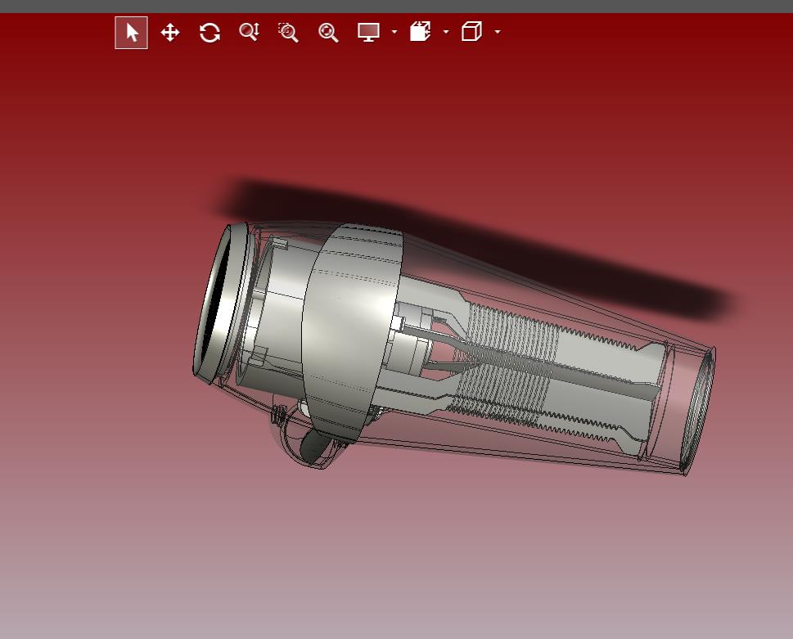Open the section view dropdown arrow
The width and height of the screenshot is (793, 639).
point(445,32)
